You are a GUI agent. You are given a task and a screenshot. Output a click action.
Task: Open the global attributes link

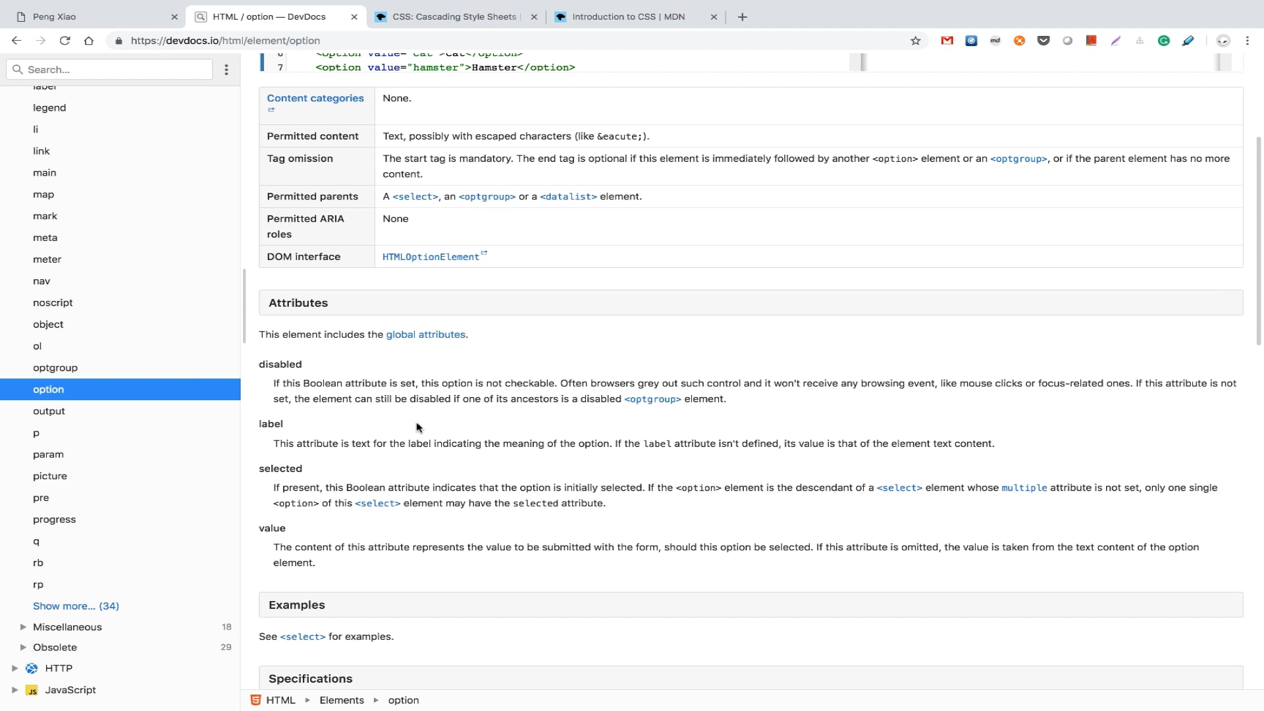(x=425, y=334)
